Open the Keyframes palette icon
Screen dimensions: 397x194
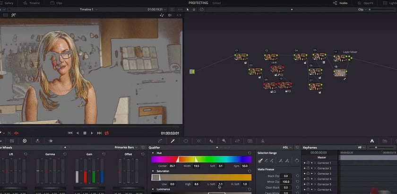click(372, 141)
